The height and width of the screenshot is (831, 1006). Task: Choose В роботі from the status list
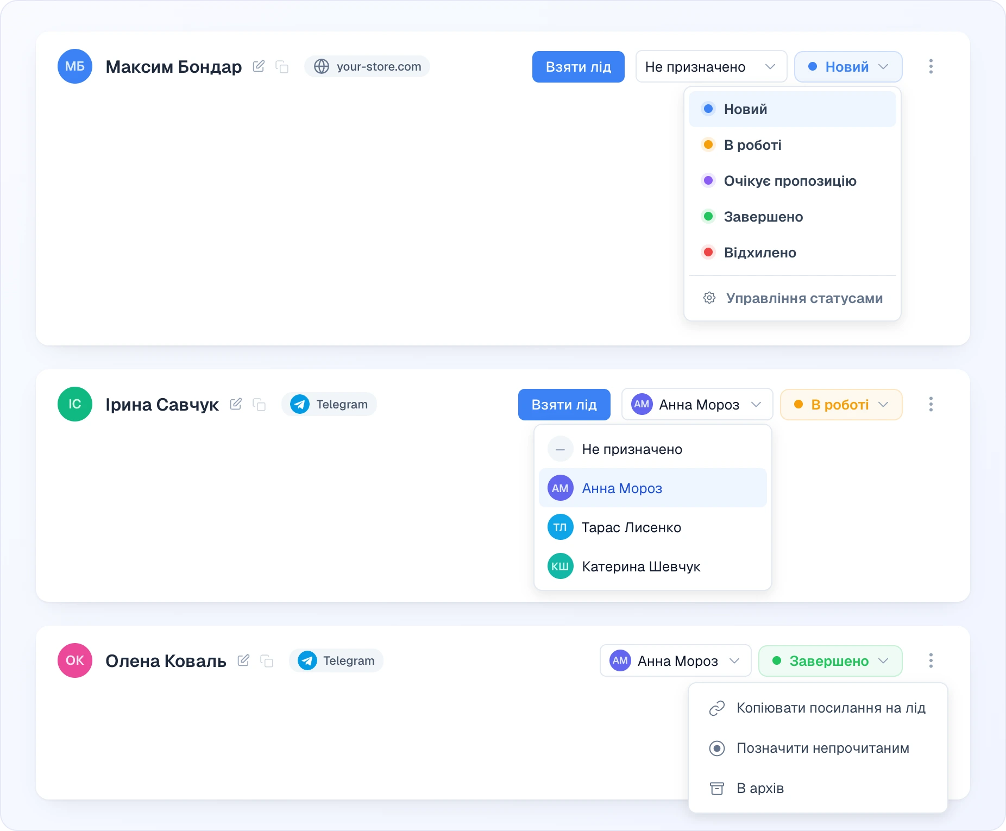click(793, 145)
